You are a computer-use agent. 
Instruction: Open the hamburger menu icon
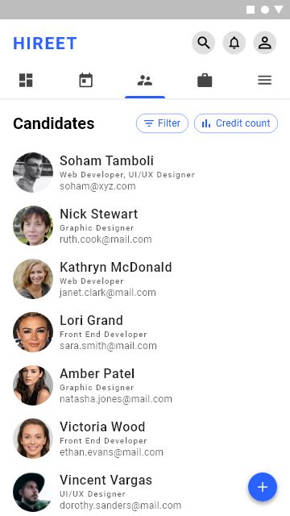coord(265,81)
